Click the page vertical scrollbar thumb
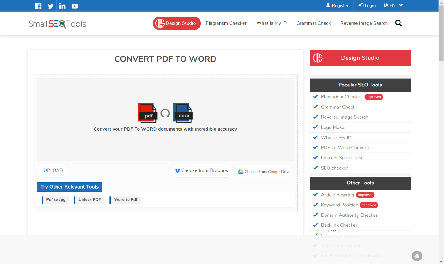 [x=441, y=33]
